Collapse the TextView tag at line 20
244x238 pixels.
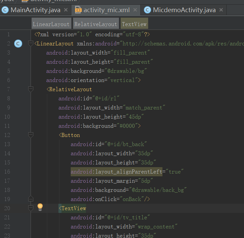pyautogui.click(x=31, y=208)
